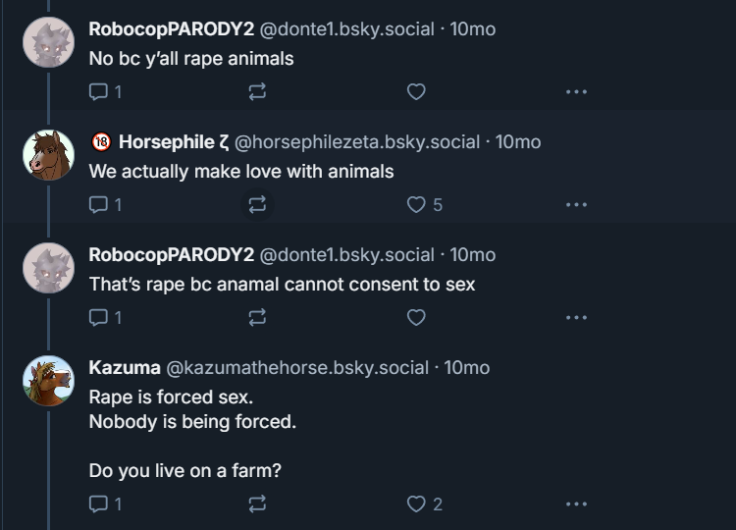Reply to the "No bc y'all" post
The height and width of the screenshot is (530, 736).
click(98, 91)
